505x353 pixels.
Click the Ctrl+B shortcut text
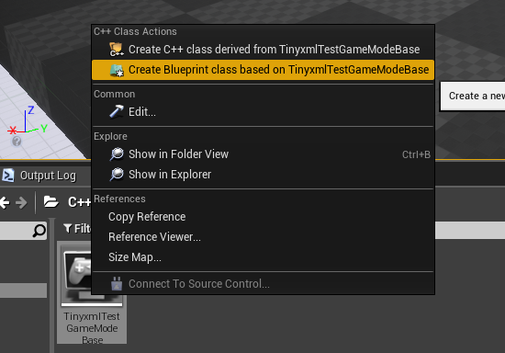(416, 154)
